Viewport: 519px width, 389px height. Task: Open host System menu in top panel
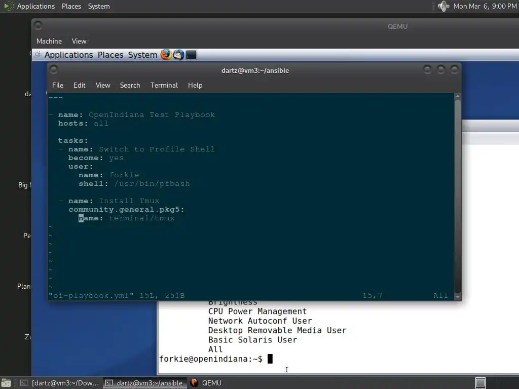[99, 6]
